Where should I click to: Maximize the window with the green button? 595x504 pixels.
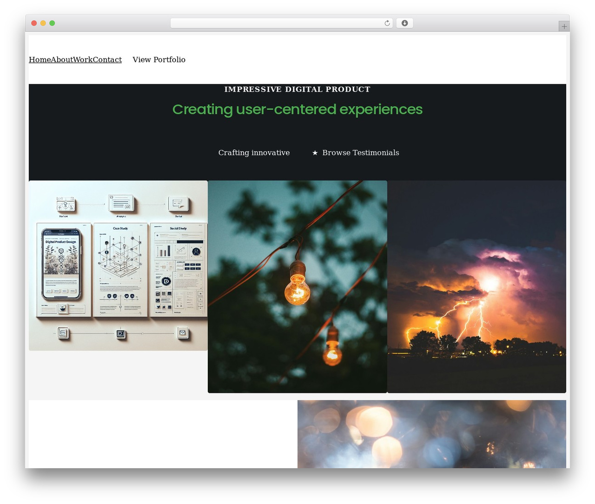(x=52, y=23)
